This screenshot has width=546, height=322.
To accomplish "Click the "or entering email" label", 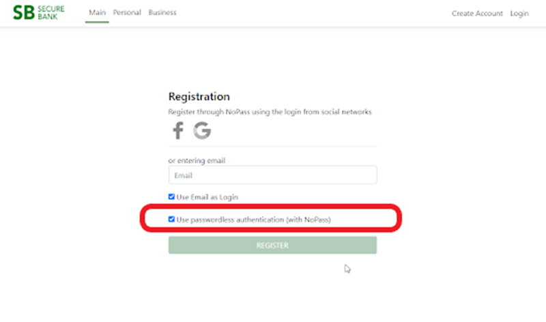I will tap(197, 161).
